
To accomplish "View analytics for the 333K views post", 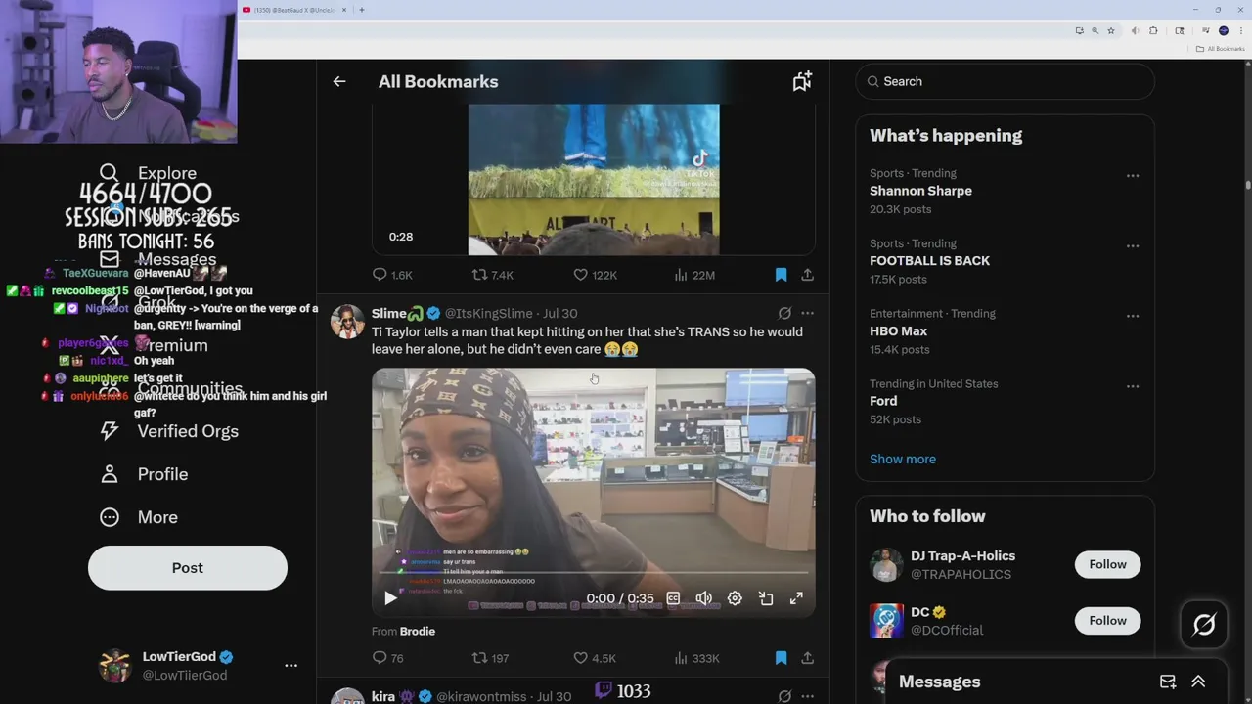I will (696, 659).
